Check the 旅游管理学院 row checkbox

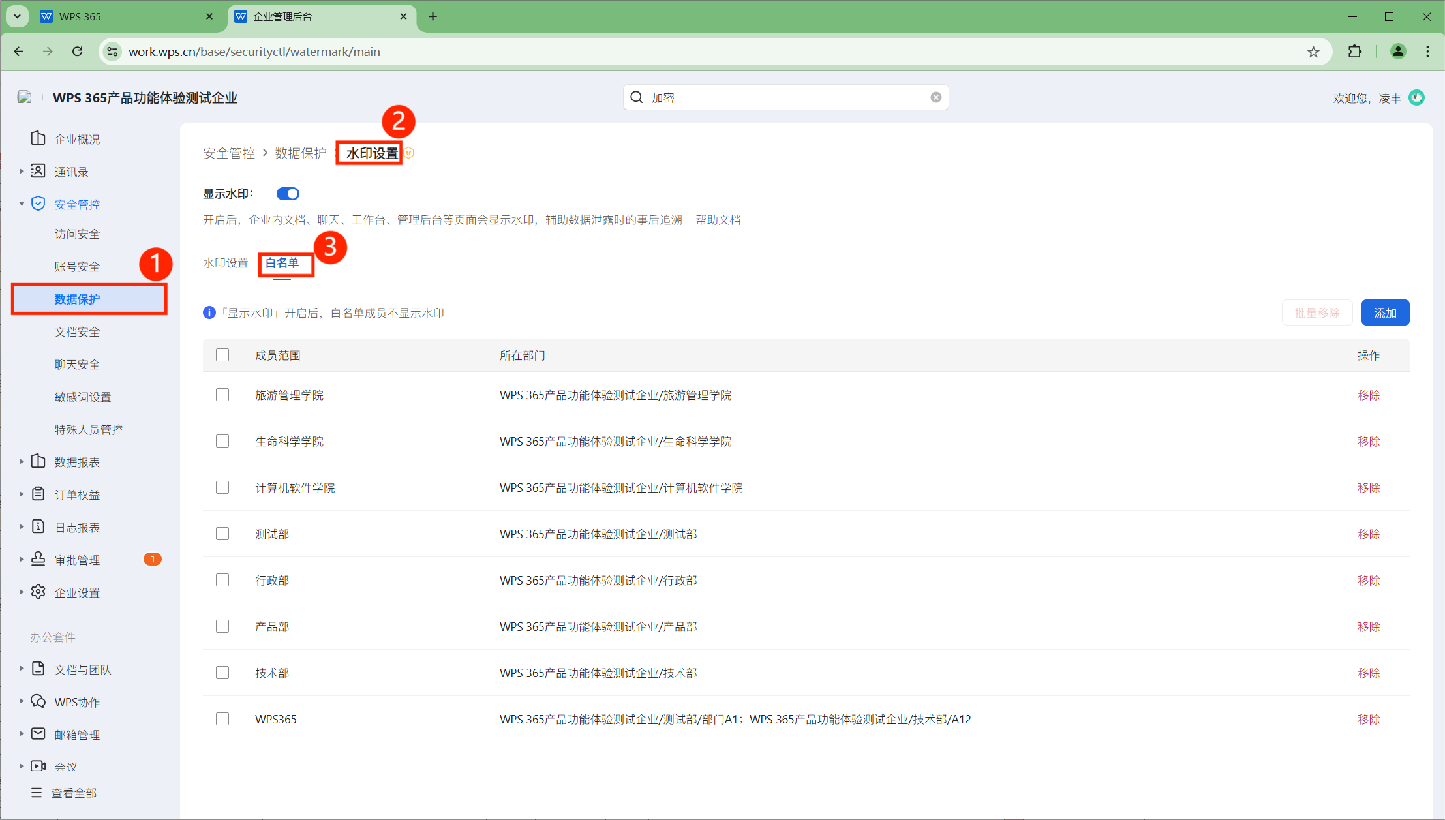click(x=222, y=395)
